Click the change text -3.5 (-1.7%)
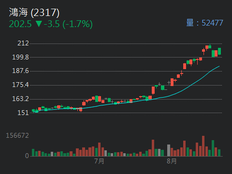This screenshot has width=232, height=174. click(68, 24)
